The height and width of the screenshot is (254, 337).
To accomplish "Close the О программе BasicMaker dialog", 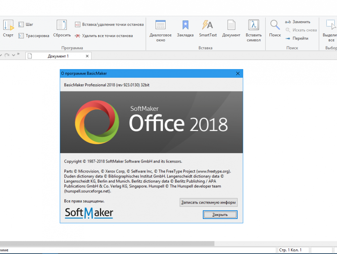I will [238, 73].
